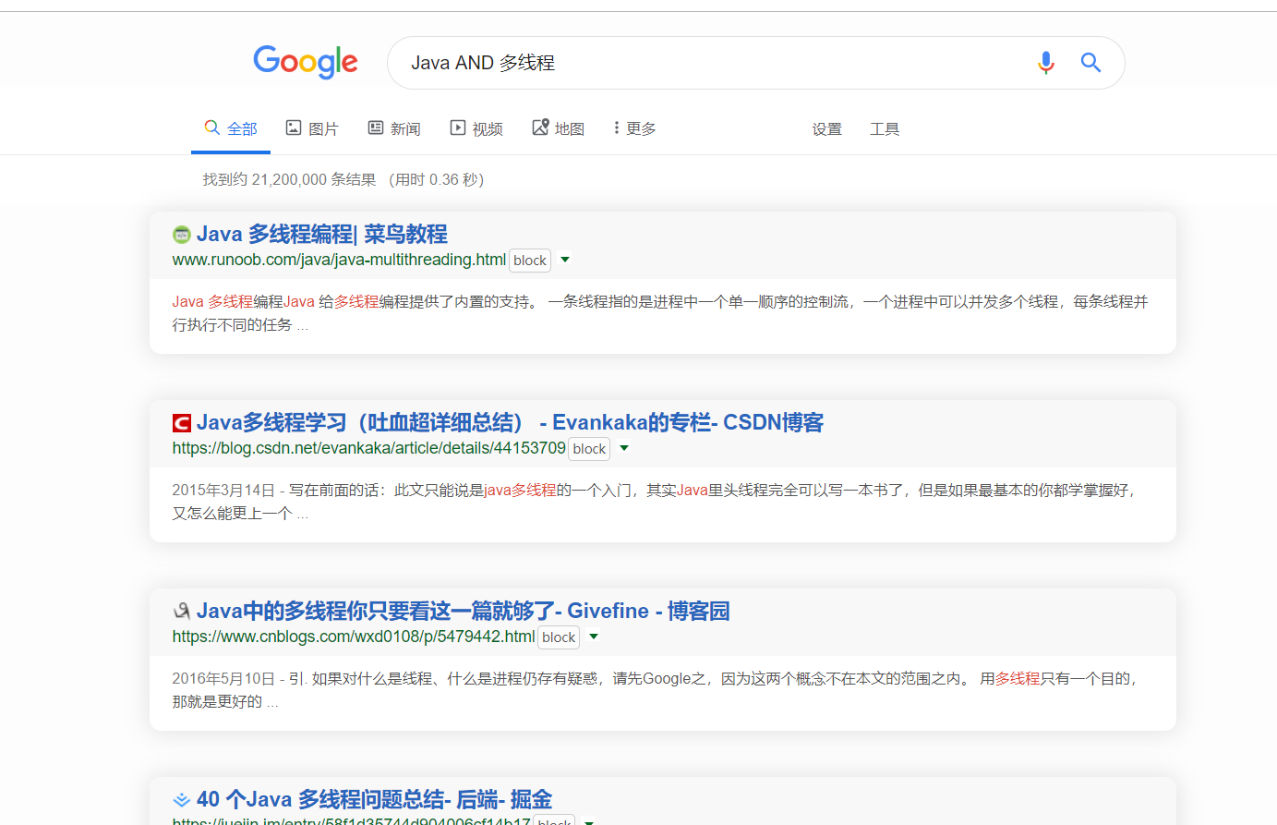Open the 地图 maps tab
The image size is (1277, 825).
coord(559,128)
